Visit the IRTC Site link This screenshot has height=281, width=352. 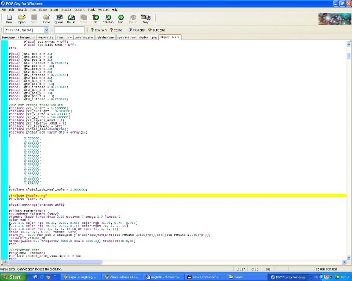pos(157,30)
